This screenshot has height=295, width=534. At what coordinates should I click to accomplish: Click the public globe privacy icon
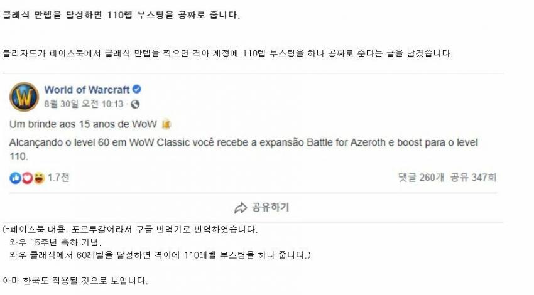(135, 104)
